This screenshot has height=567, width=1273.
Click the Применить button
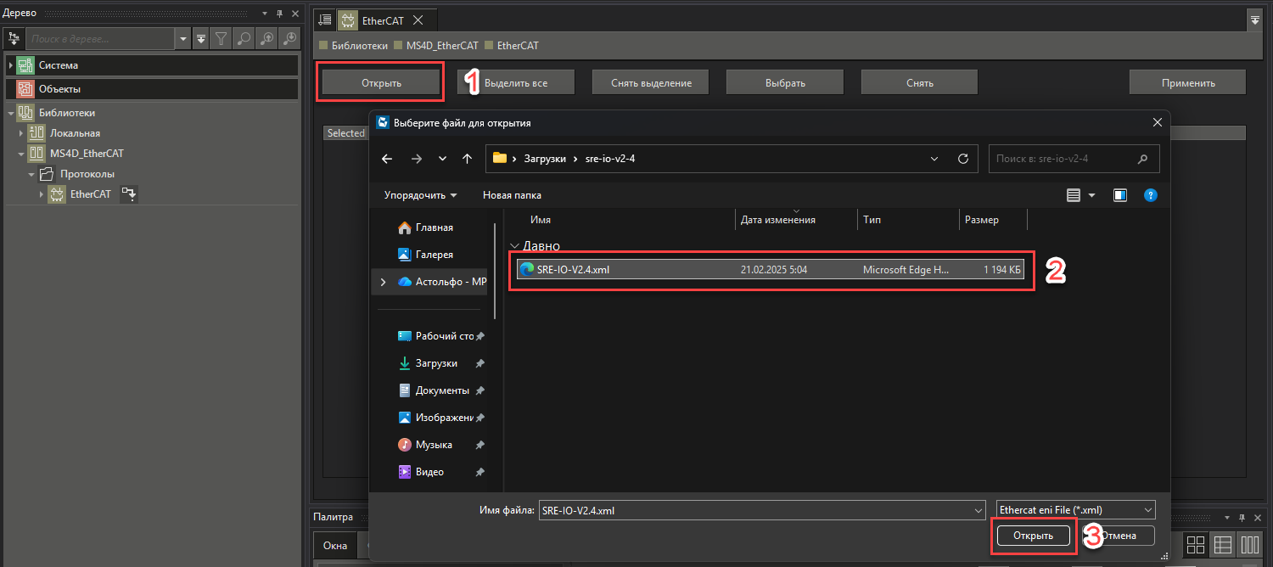click(1188, 82)
